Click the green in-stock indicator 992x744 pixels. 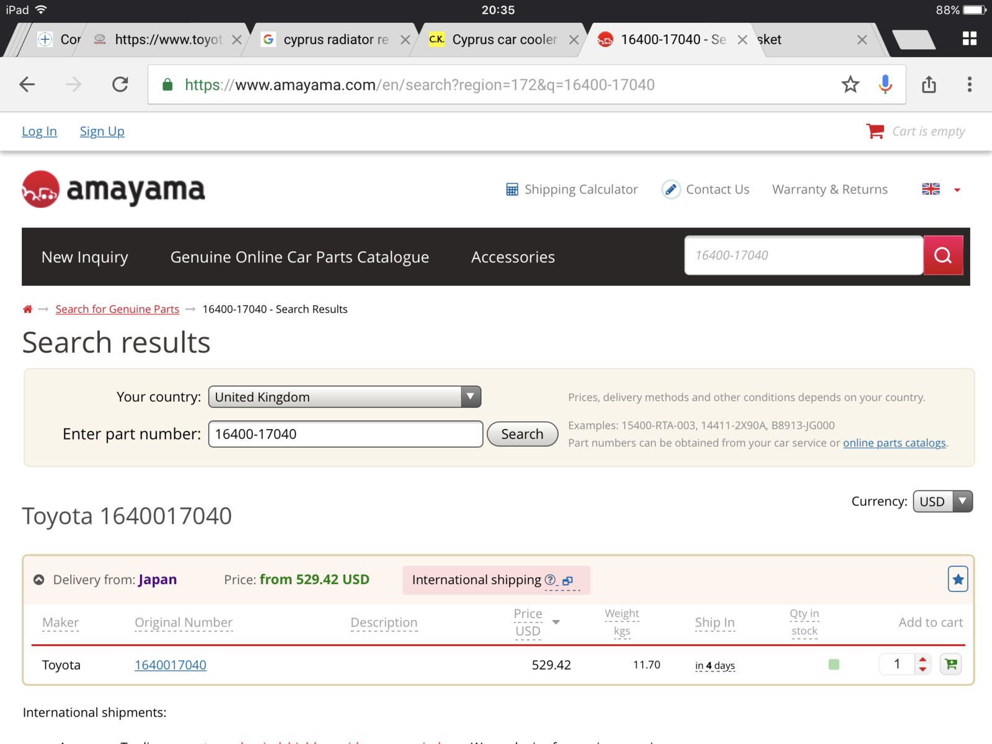pos(834,665)
